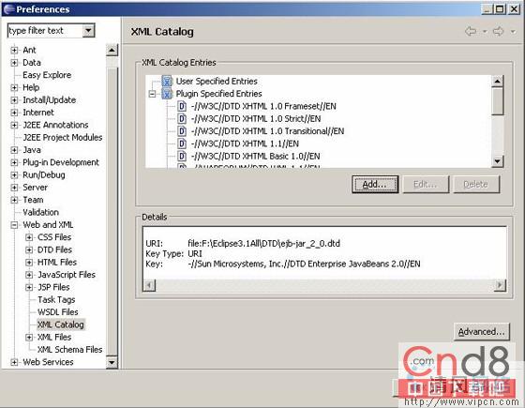Open the Advanced... settings button
525x408 pixels.
[482, 332]
